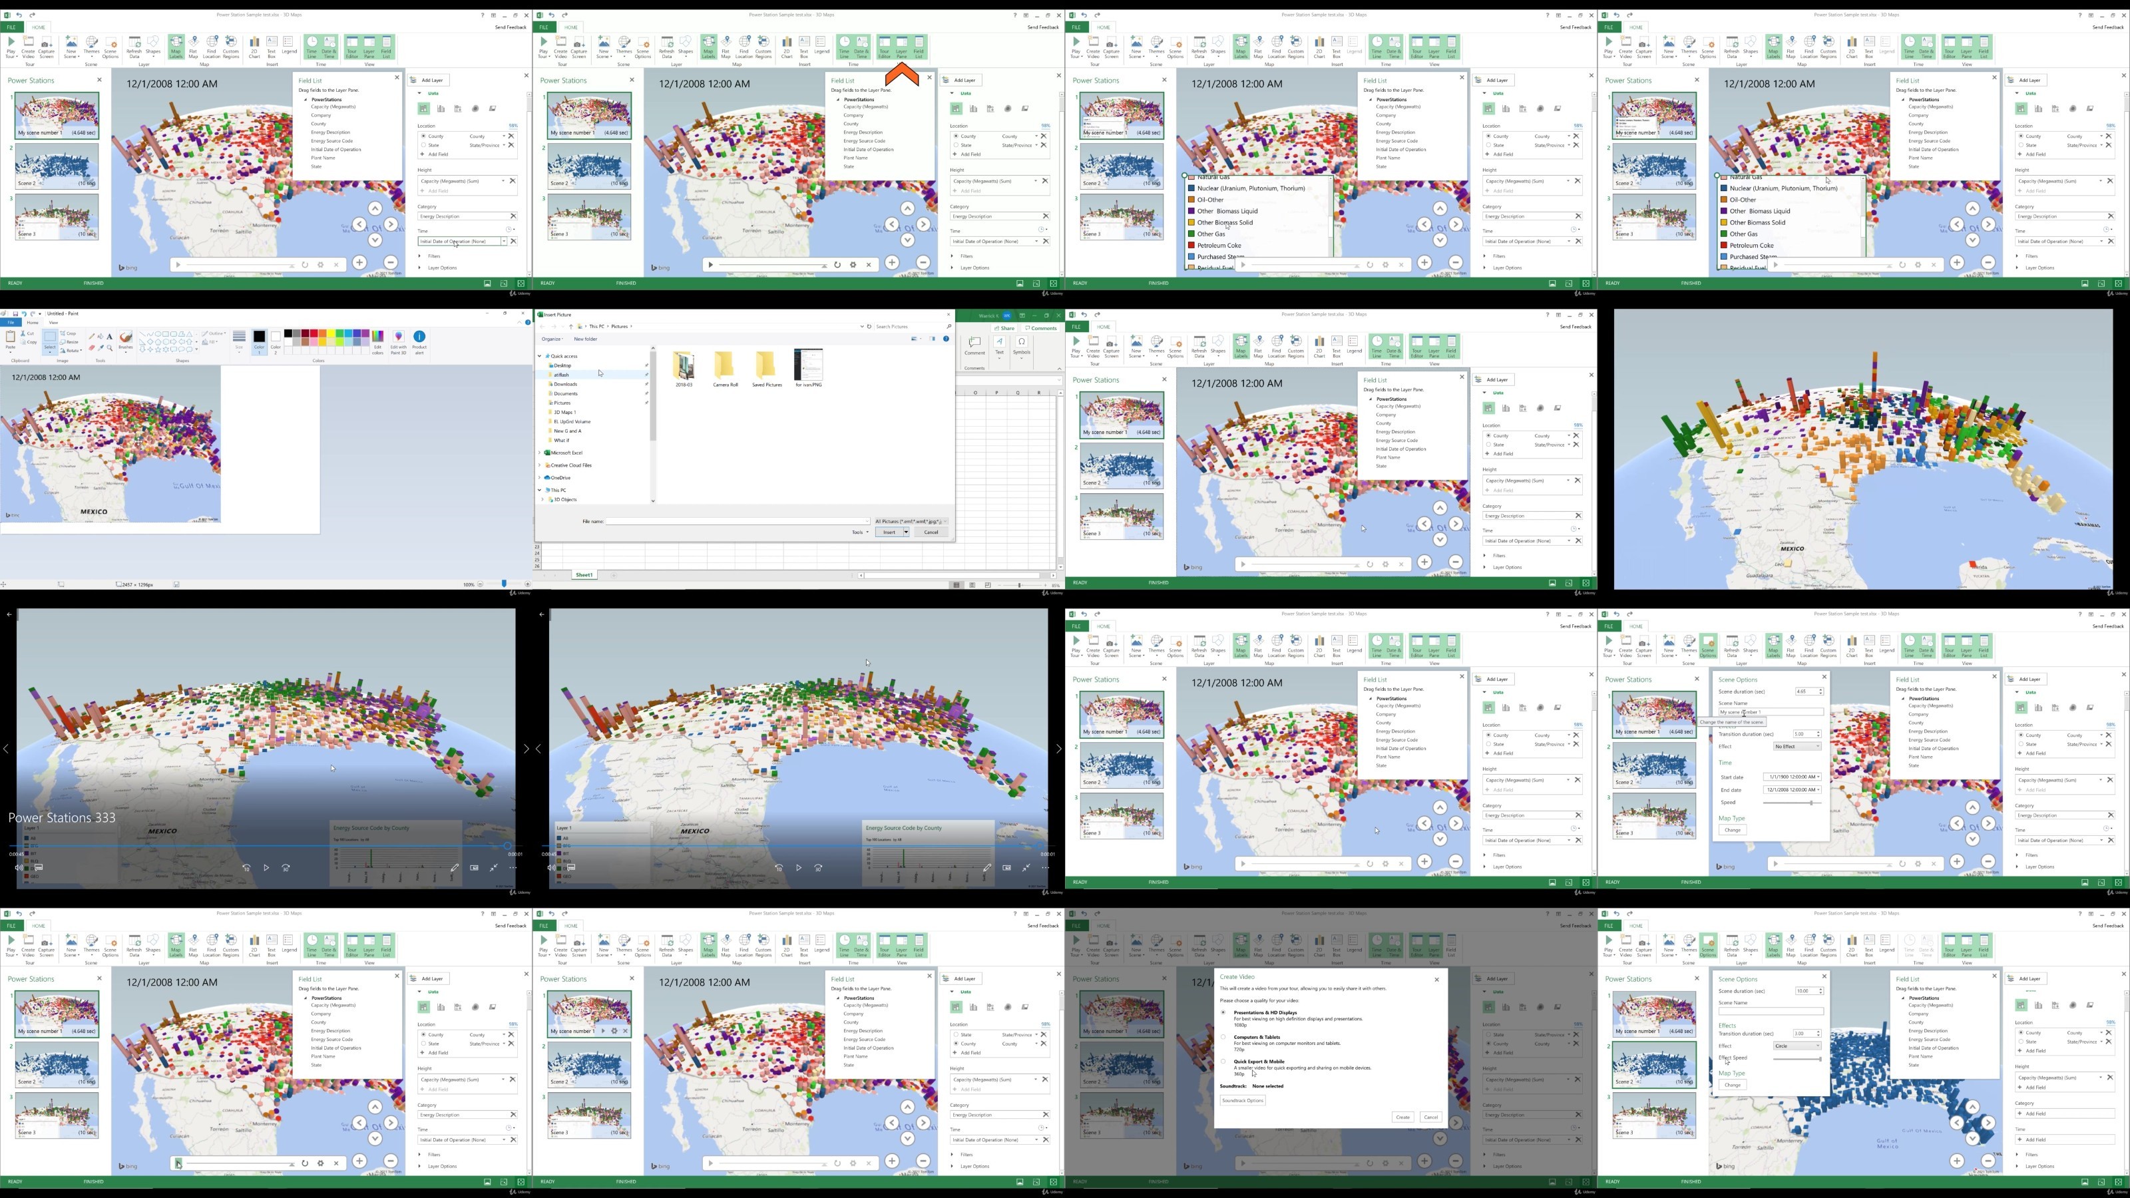The width and height of the screenshot is (2130, 1198).
Task: Choose the red color swatch in Paint
Action: click(x=314, y=334)
